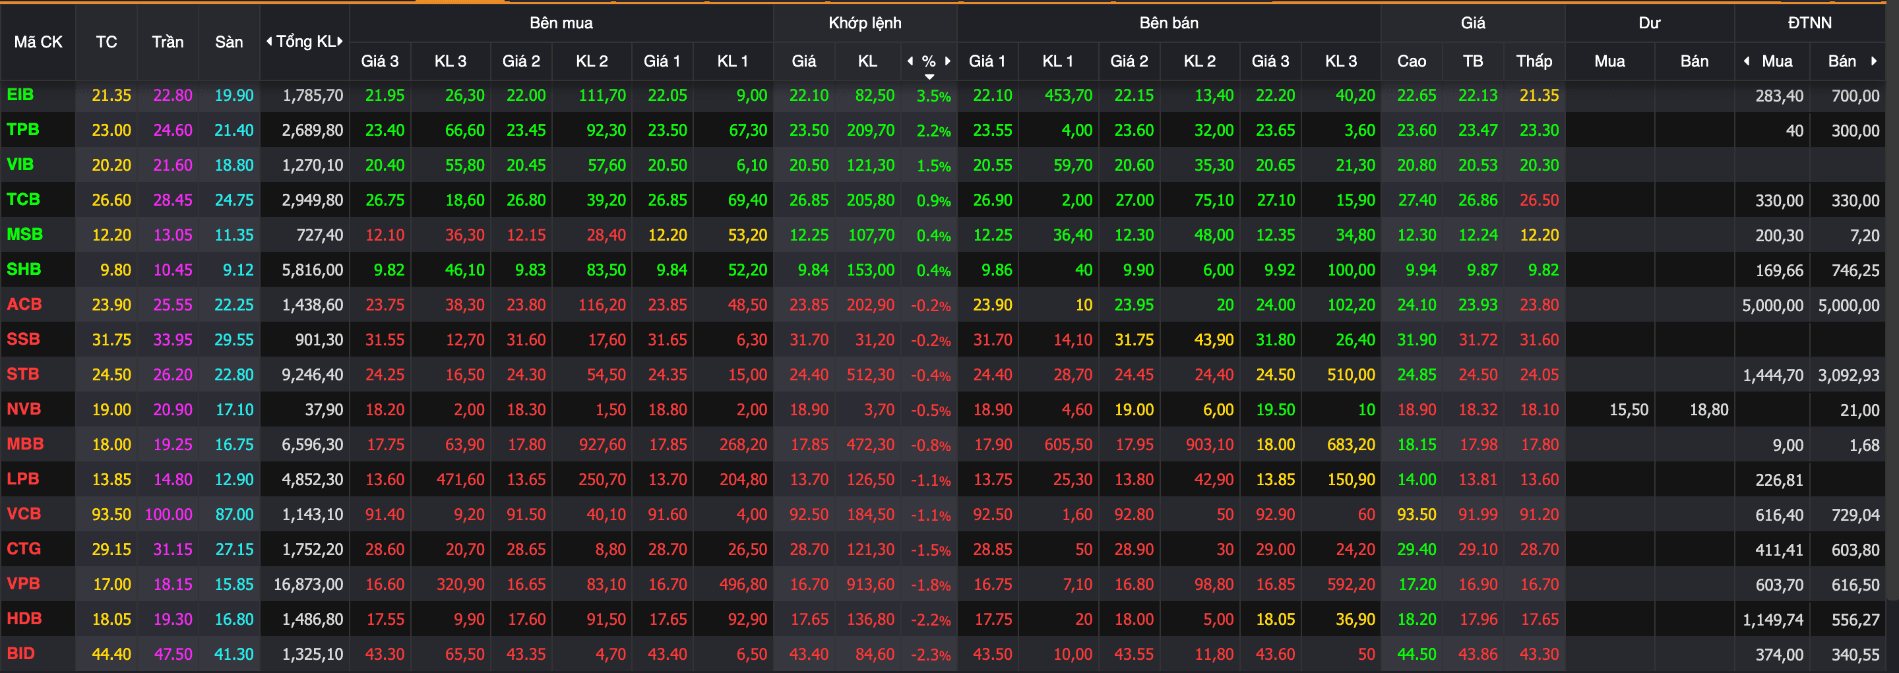The height and width of the screenshot is (673, 1899).
Task: Open stock symbol SSB
Action: (23, 339)
